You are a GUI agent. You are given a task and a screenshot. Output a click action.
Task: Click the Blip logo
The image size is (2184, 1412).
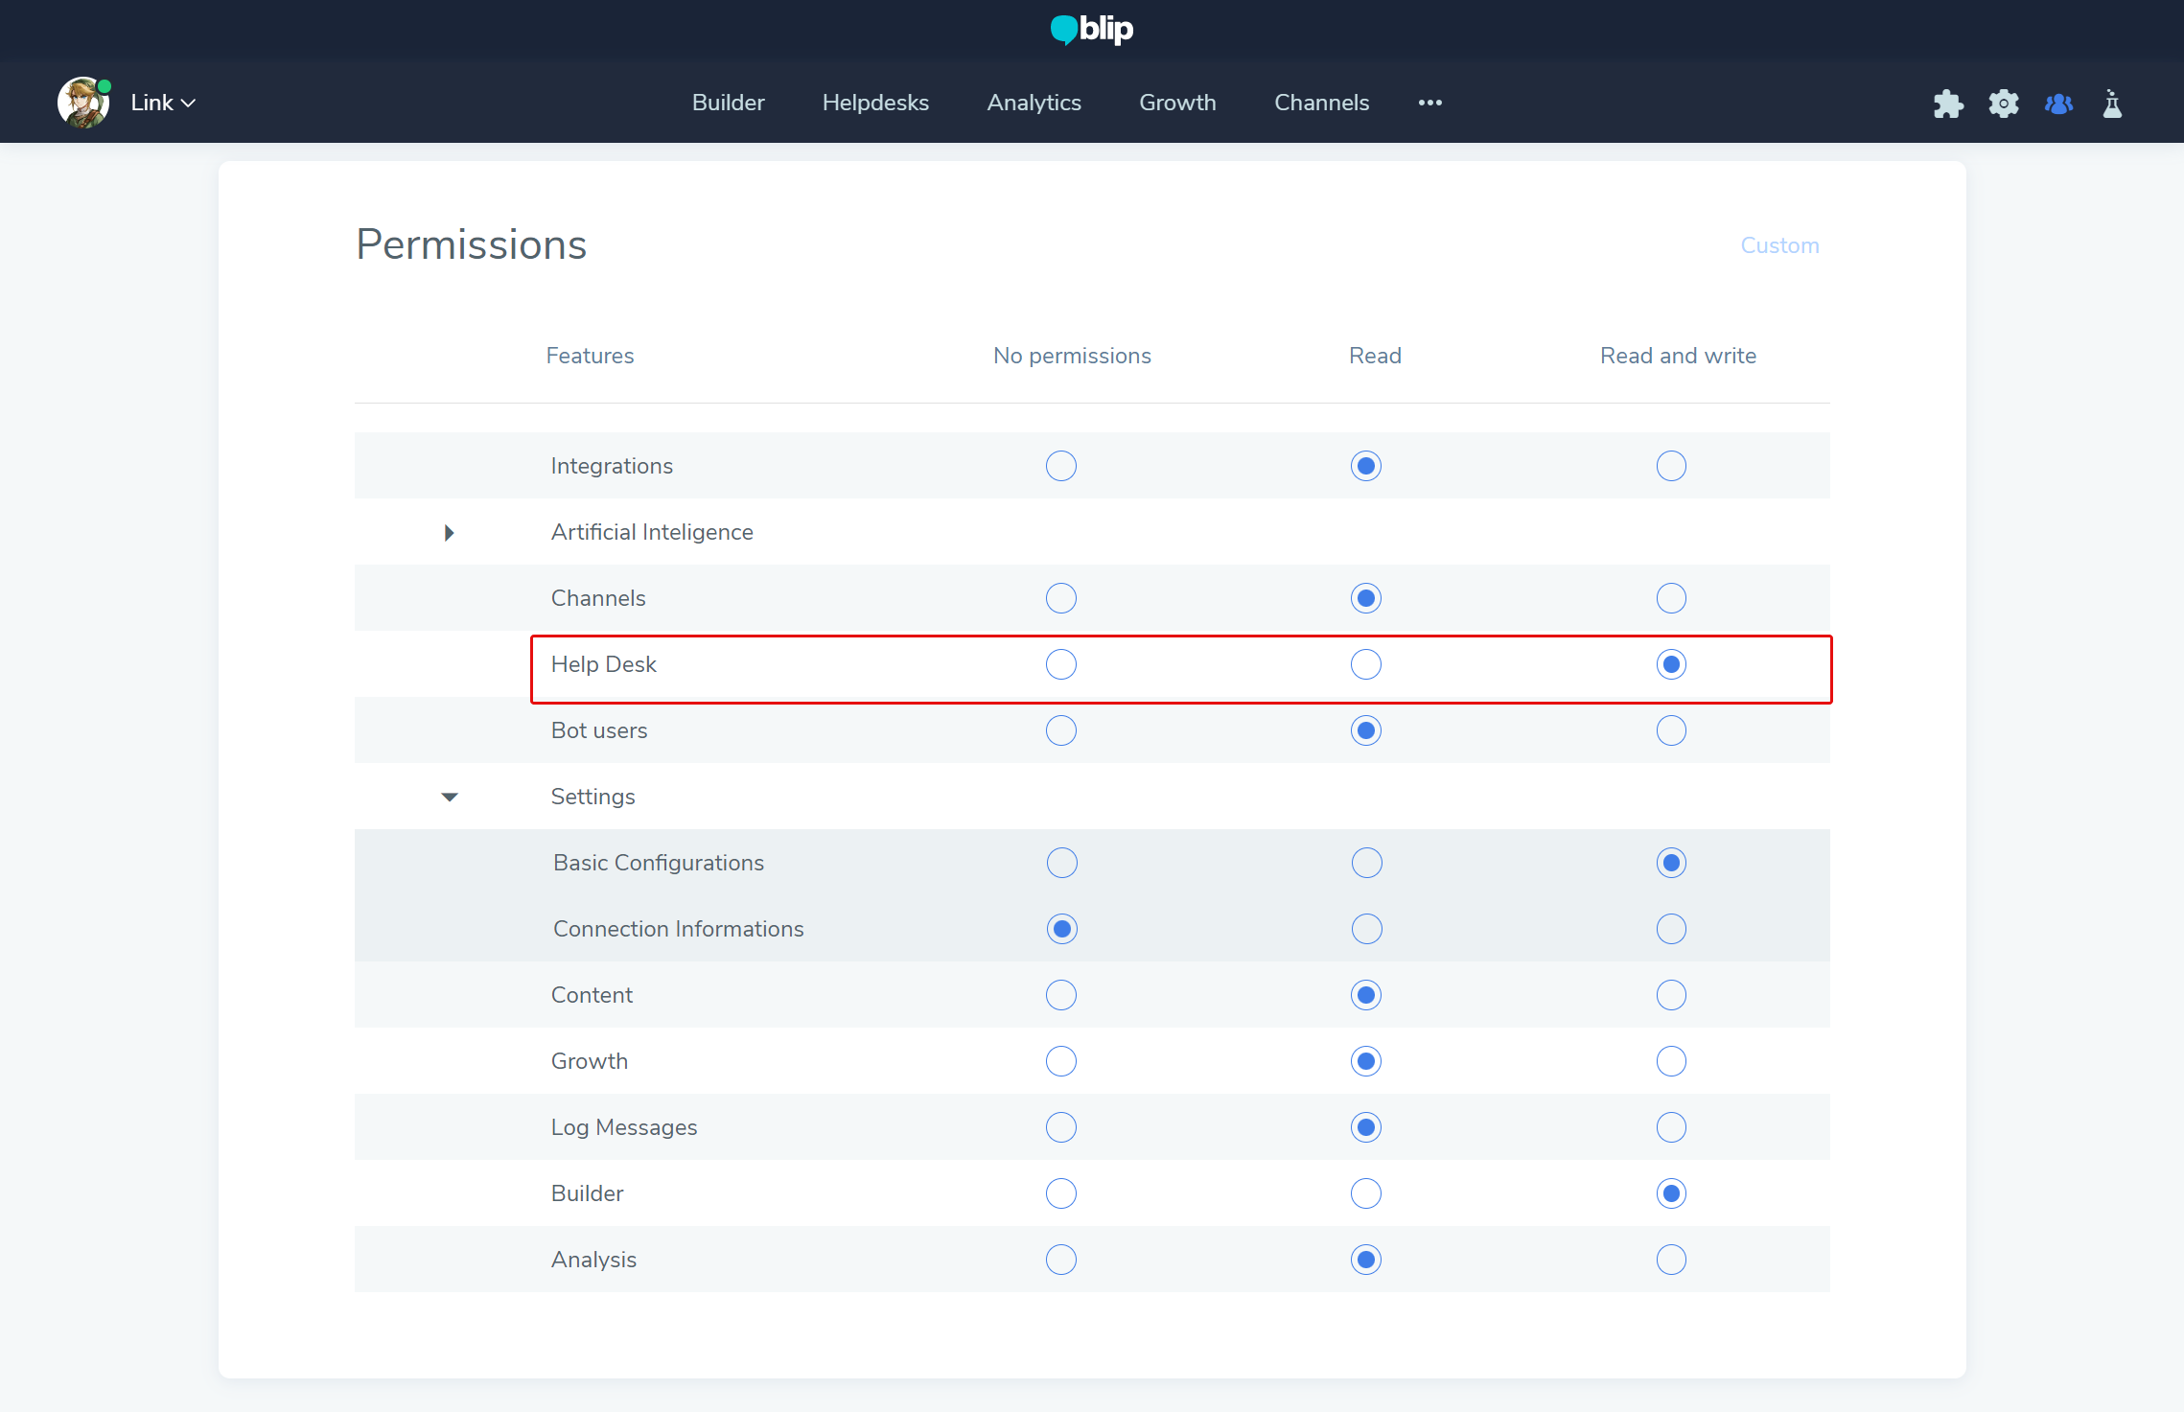click(1092, 30)
